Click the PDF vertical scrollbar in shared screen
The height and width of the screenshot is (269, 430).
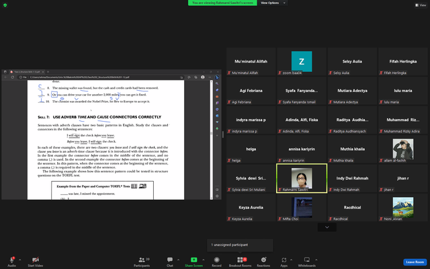211,139
